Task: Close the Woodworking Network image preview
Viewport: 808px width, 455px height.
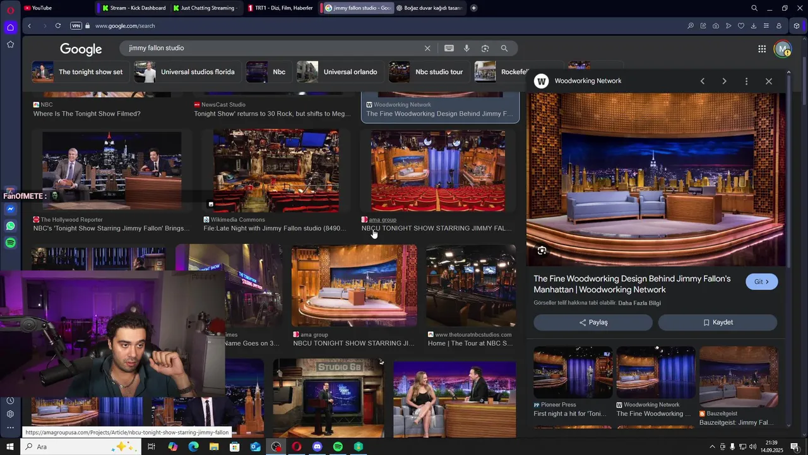Action: tap(768, 81)
